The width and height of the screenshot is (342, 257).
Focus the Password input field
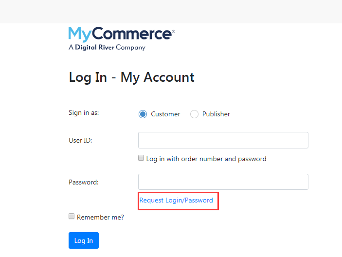(223, 182)
